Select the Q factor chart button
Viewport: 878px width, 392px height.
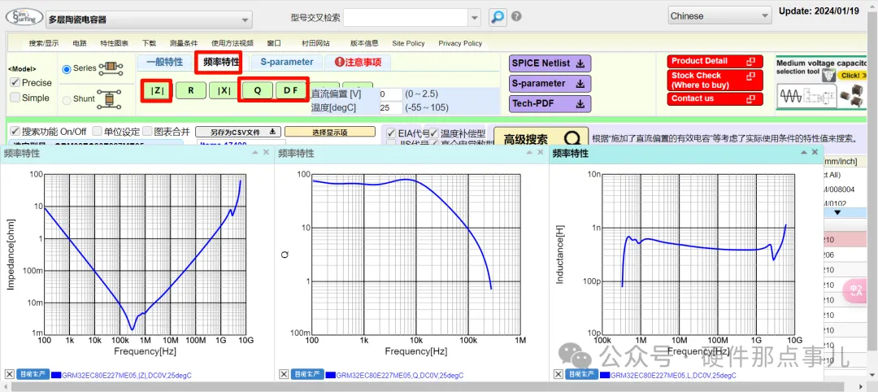(x=257, y=91)
